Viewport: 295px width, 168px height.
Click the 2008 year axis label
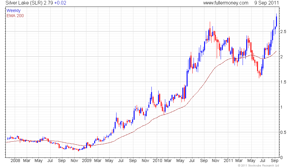pos(15,161)
